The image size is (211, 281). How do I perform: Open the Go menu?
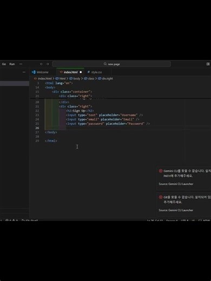[x=4, y=64]
